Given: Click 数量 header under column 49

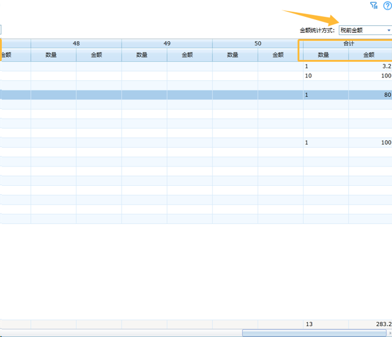Looking at the screenshot, I should coord(144,55).
